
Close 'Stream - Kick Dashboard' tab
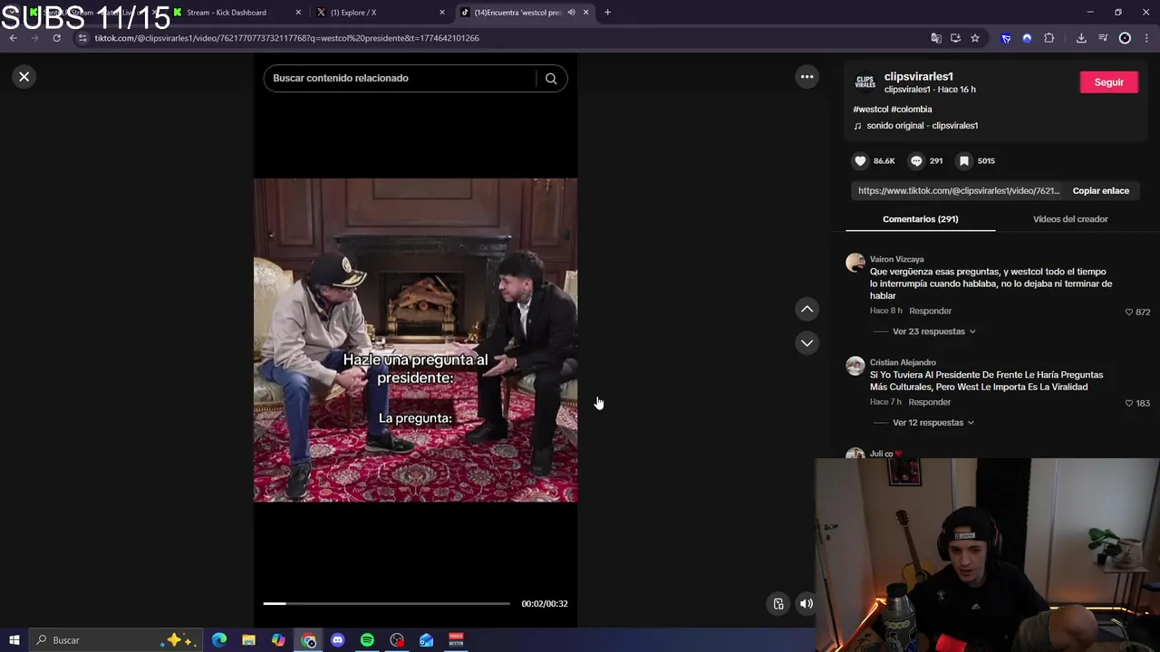coord(298,13)
